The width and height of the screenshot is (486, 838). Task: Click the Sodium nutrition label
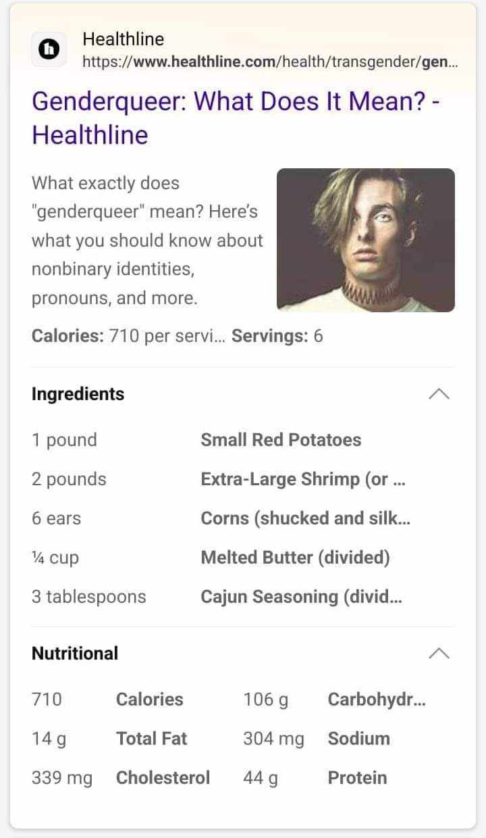[x=358, y=739]
